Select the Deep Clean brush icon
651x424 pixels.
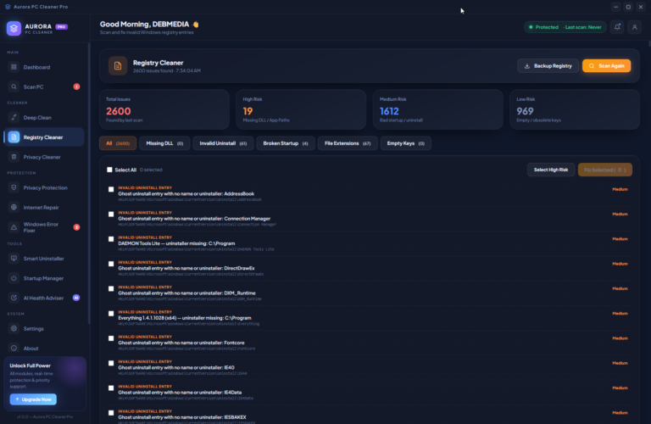14,118
